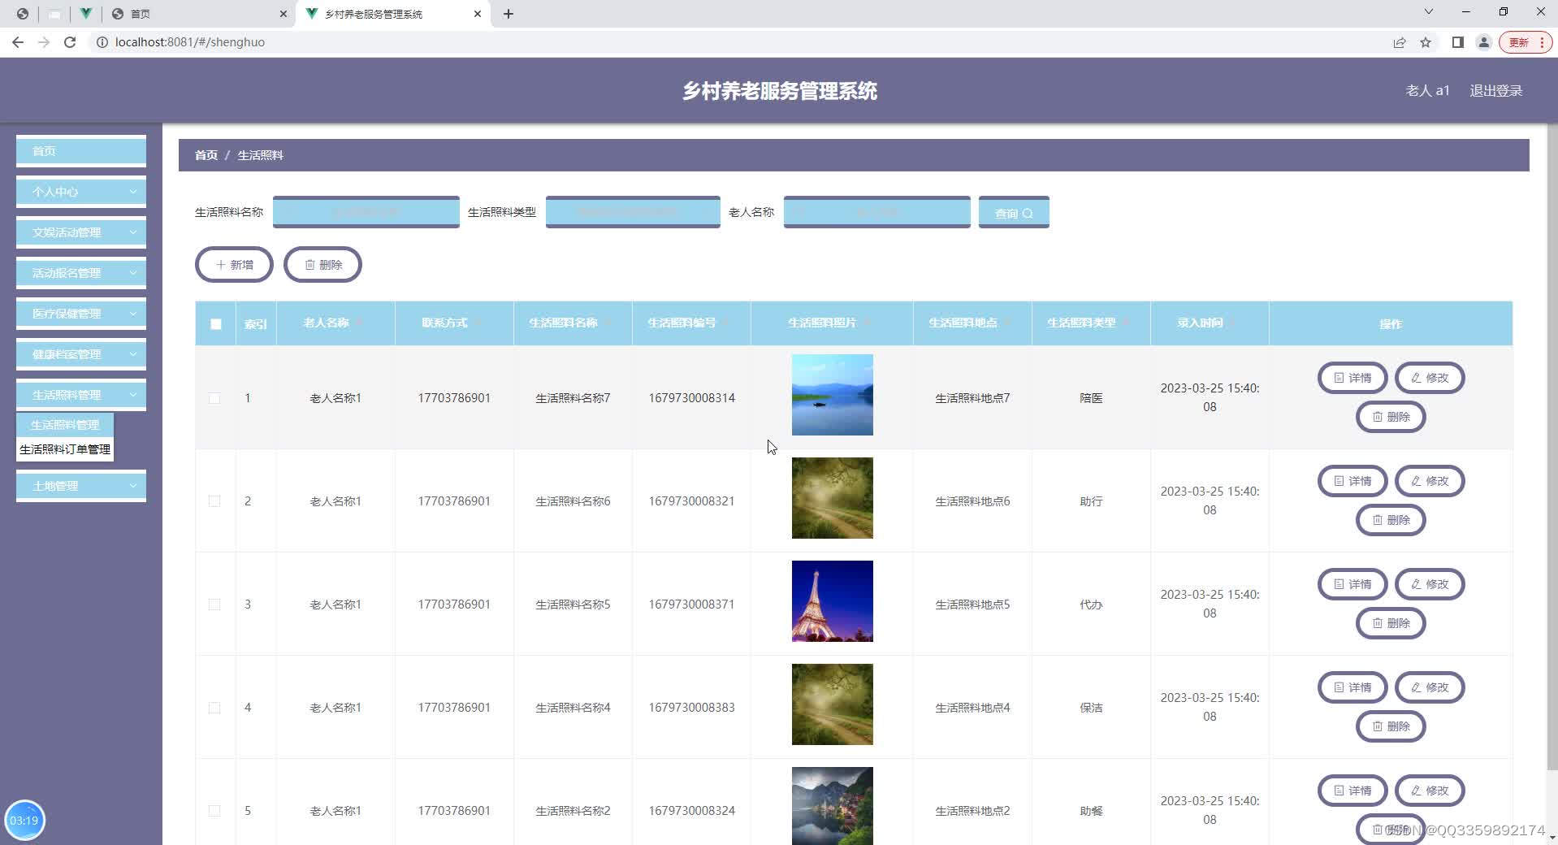Sort by the 生活照料类型 column header
Viewport: 1558px width, 845px height.
click(1090, 323)
